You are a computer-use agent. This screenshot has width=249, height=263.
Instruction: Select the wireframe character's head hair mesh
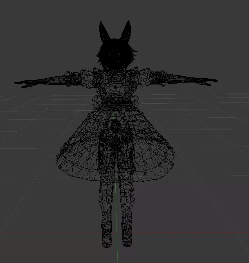[117, 54]
